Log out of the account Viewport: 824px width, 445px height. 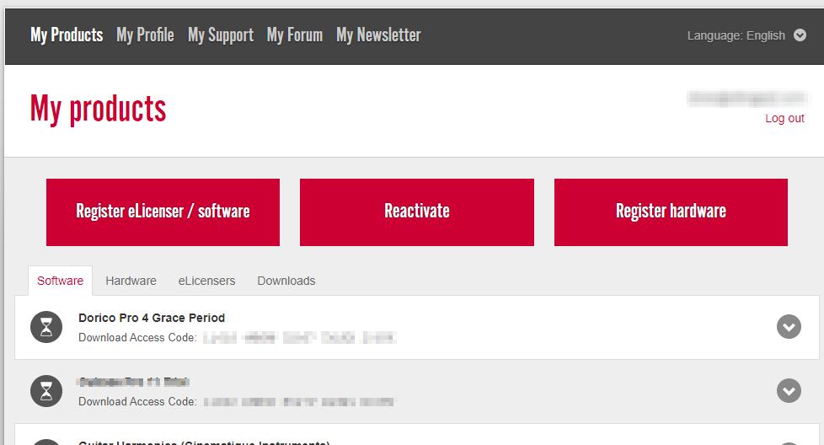coord(784,118)
